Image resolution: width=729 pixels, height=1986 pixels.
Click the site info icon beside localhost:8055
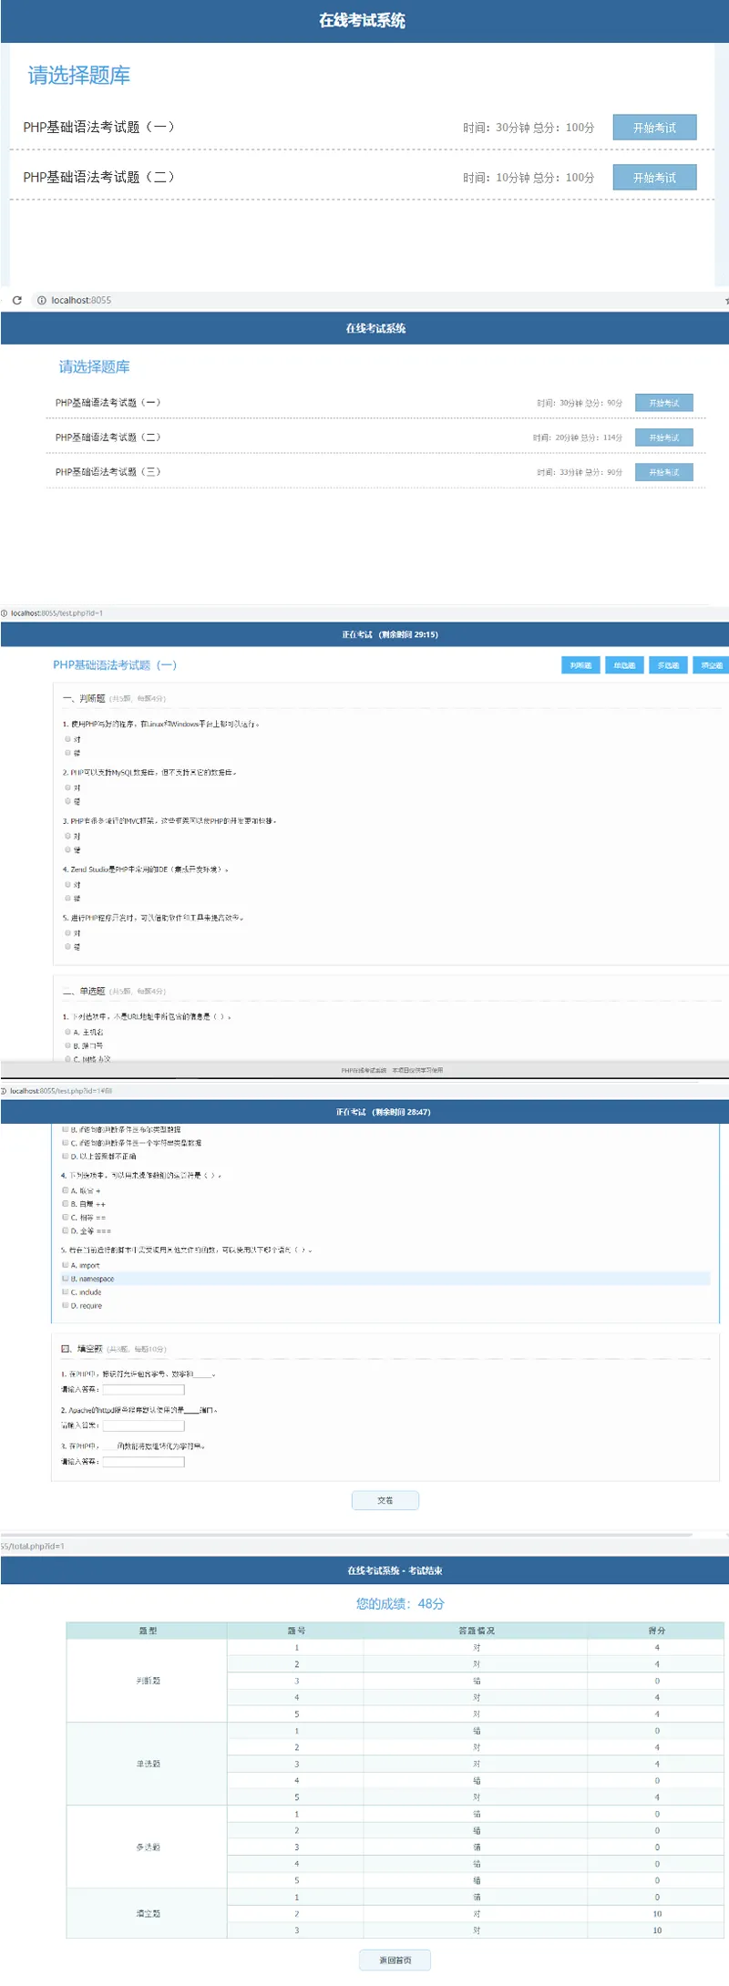(x=41, y=300)
